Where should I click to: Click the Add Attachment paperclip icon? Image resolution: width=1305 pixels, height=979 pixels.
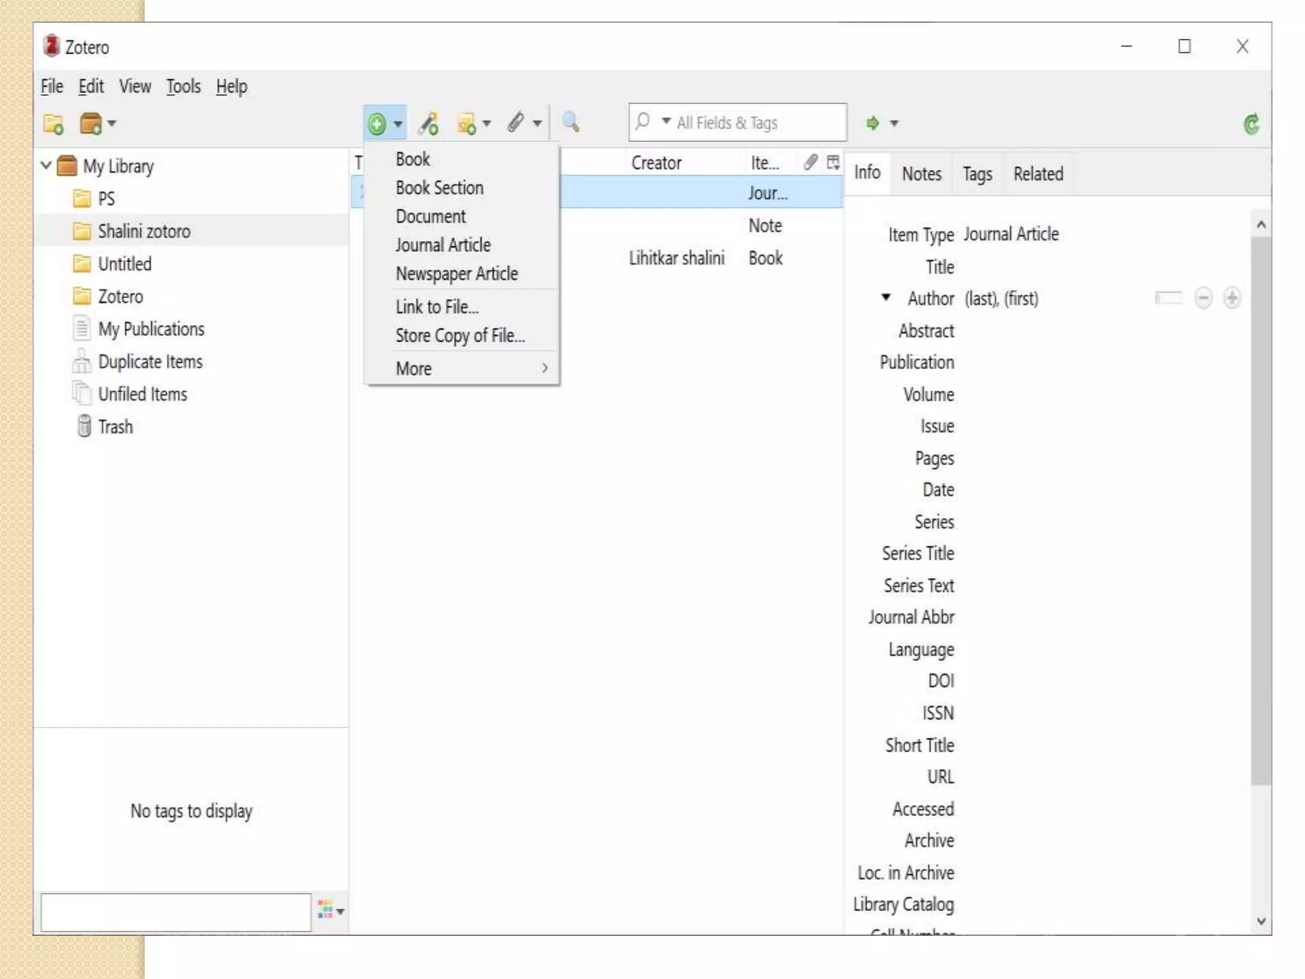click(x=516, y=122)
